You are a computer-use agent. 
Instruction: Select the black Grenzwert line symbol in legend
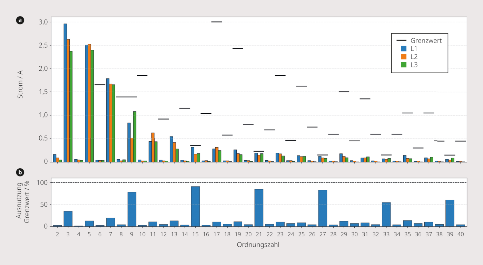coord(401,41)
